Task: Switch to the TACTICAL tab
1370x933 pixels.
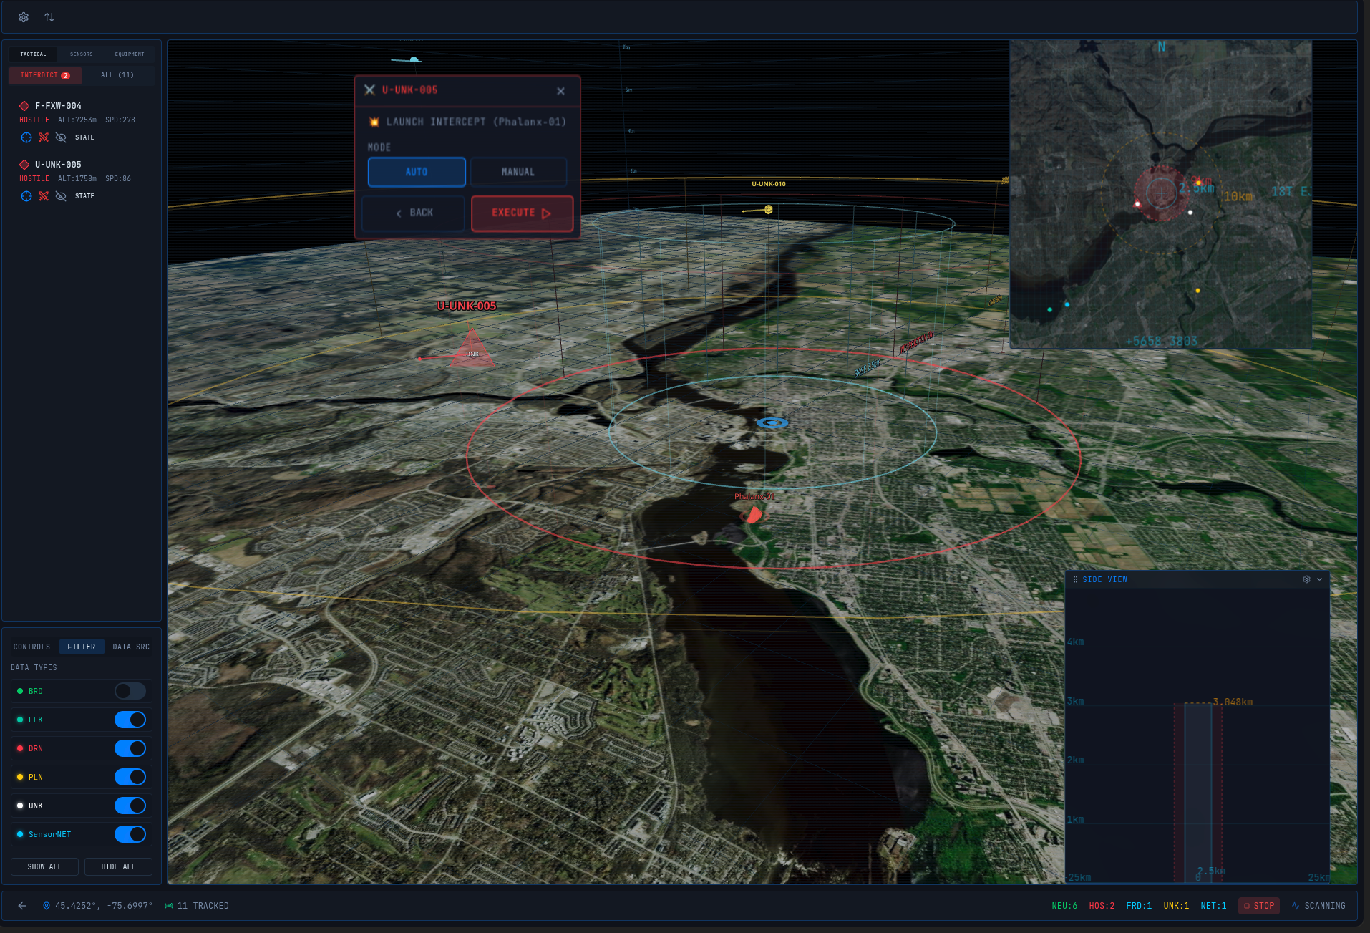Action: pos(33,54)
